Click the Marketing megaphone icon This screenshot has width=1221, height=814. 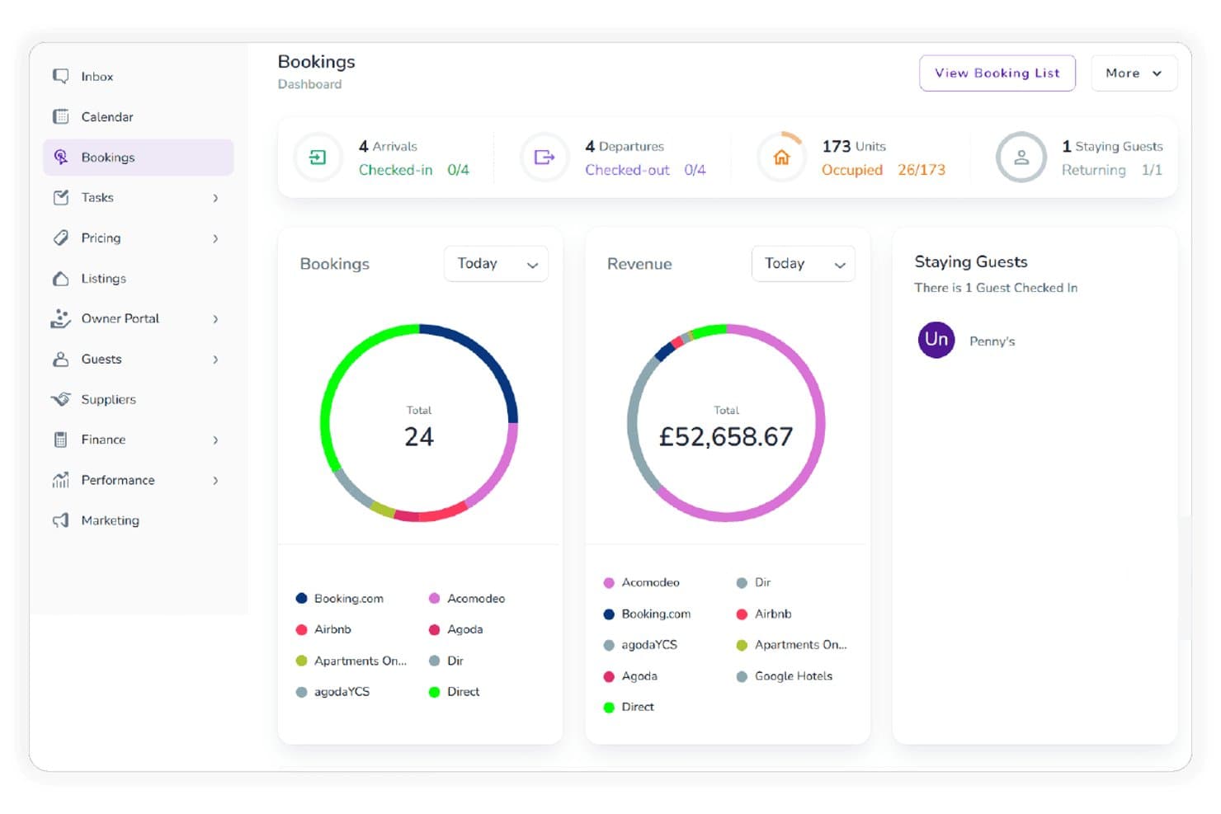[60, 520]
